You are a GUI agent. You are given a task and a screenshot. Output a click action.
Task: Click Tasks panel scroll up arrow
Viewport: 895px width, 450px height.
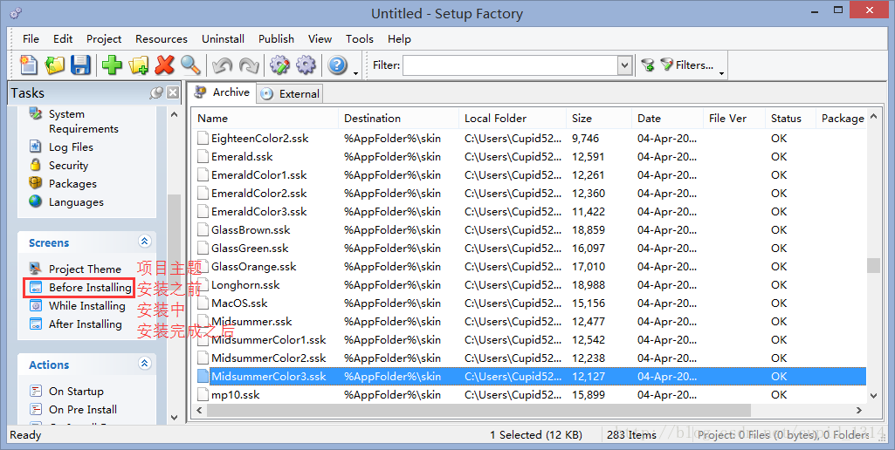point(174,114)
